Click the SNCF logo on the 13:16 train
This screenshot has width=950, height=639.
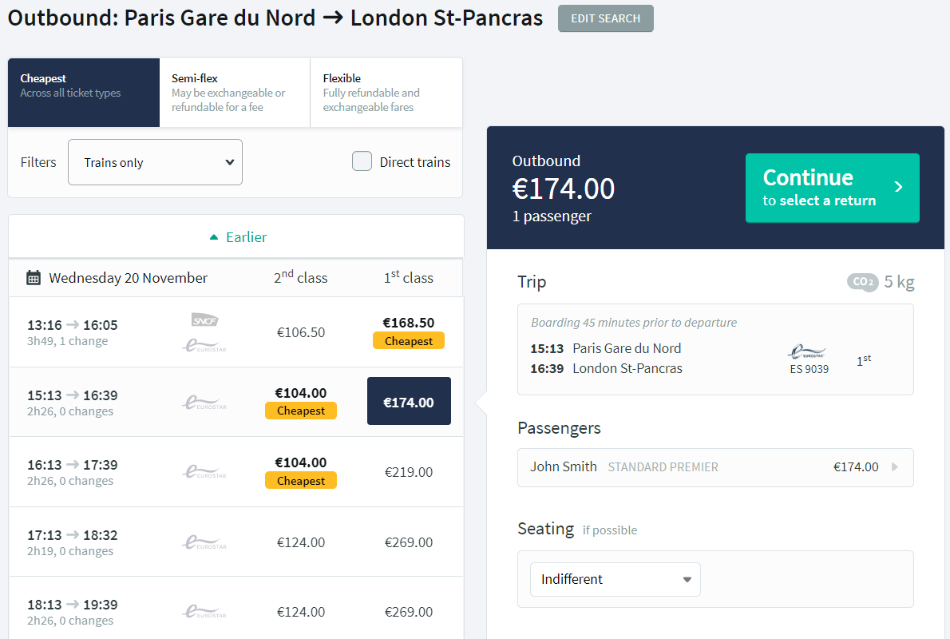point(204,320)
